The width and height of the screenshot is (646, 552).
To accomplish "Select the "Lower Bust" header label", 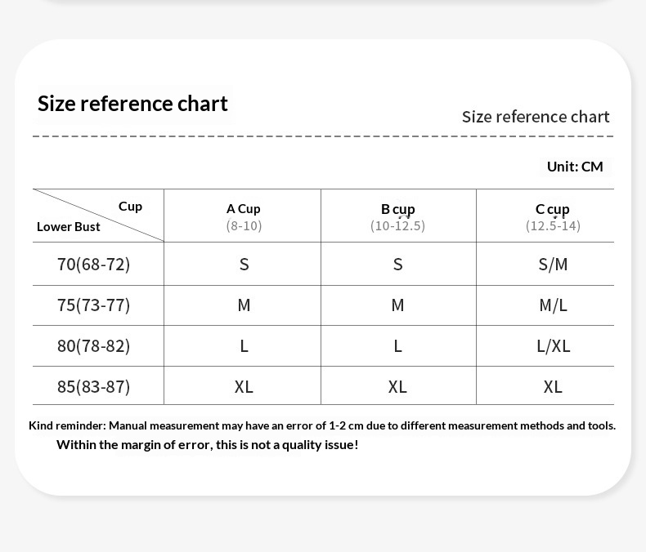I will coord(69,226).
